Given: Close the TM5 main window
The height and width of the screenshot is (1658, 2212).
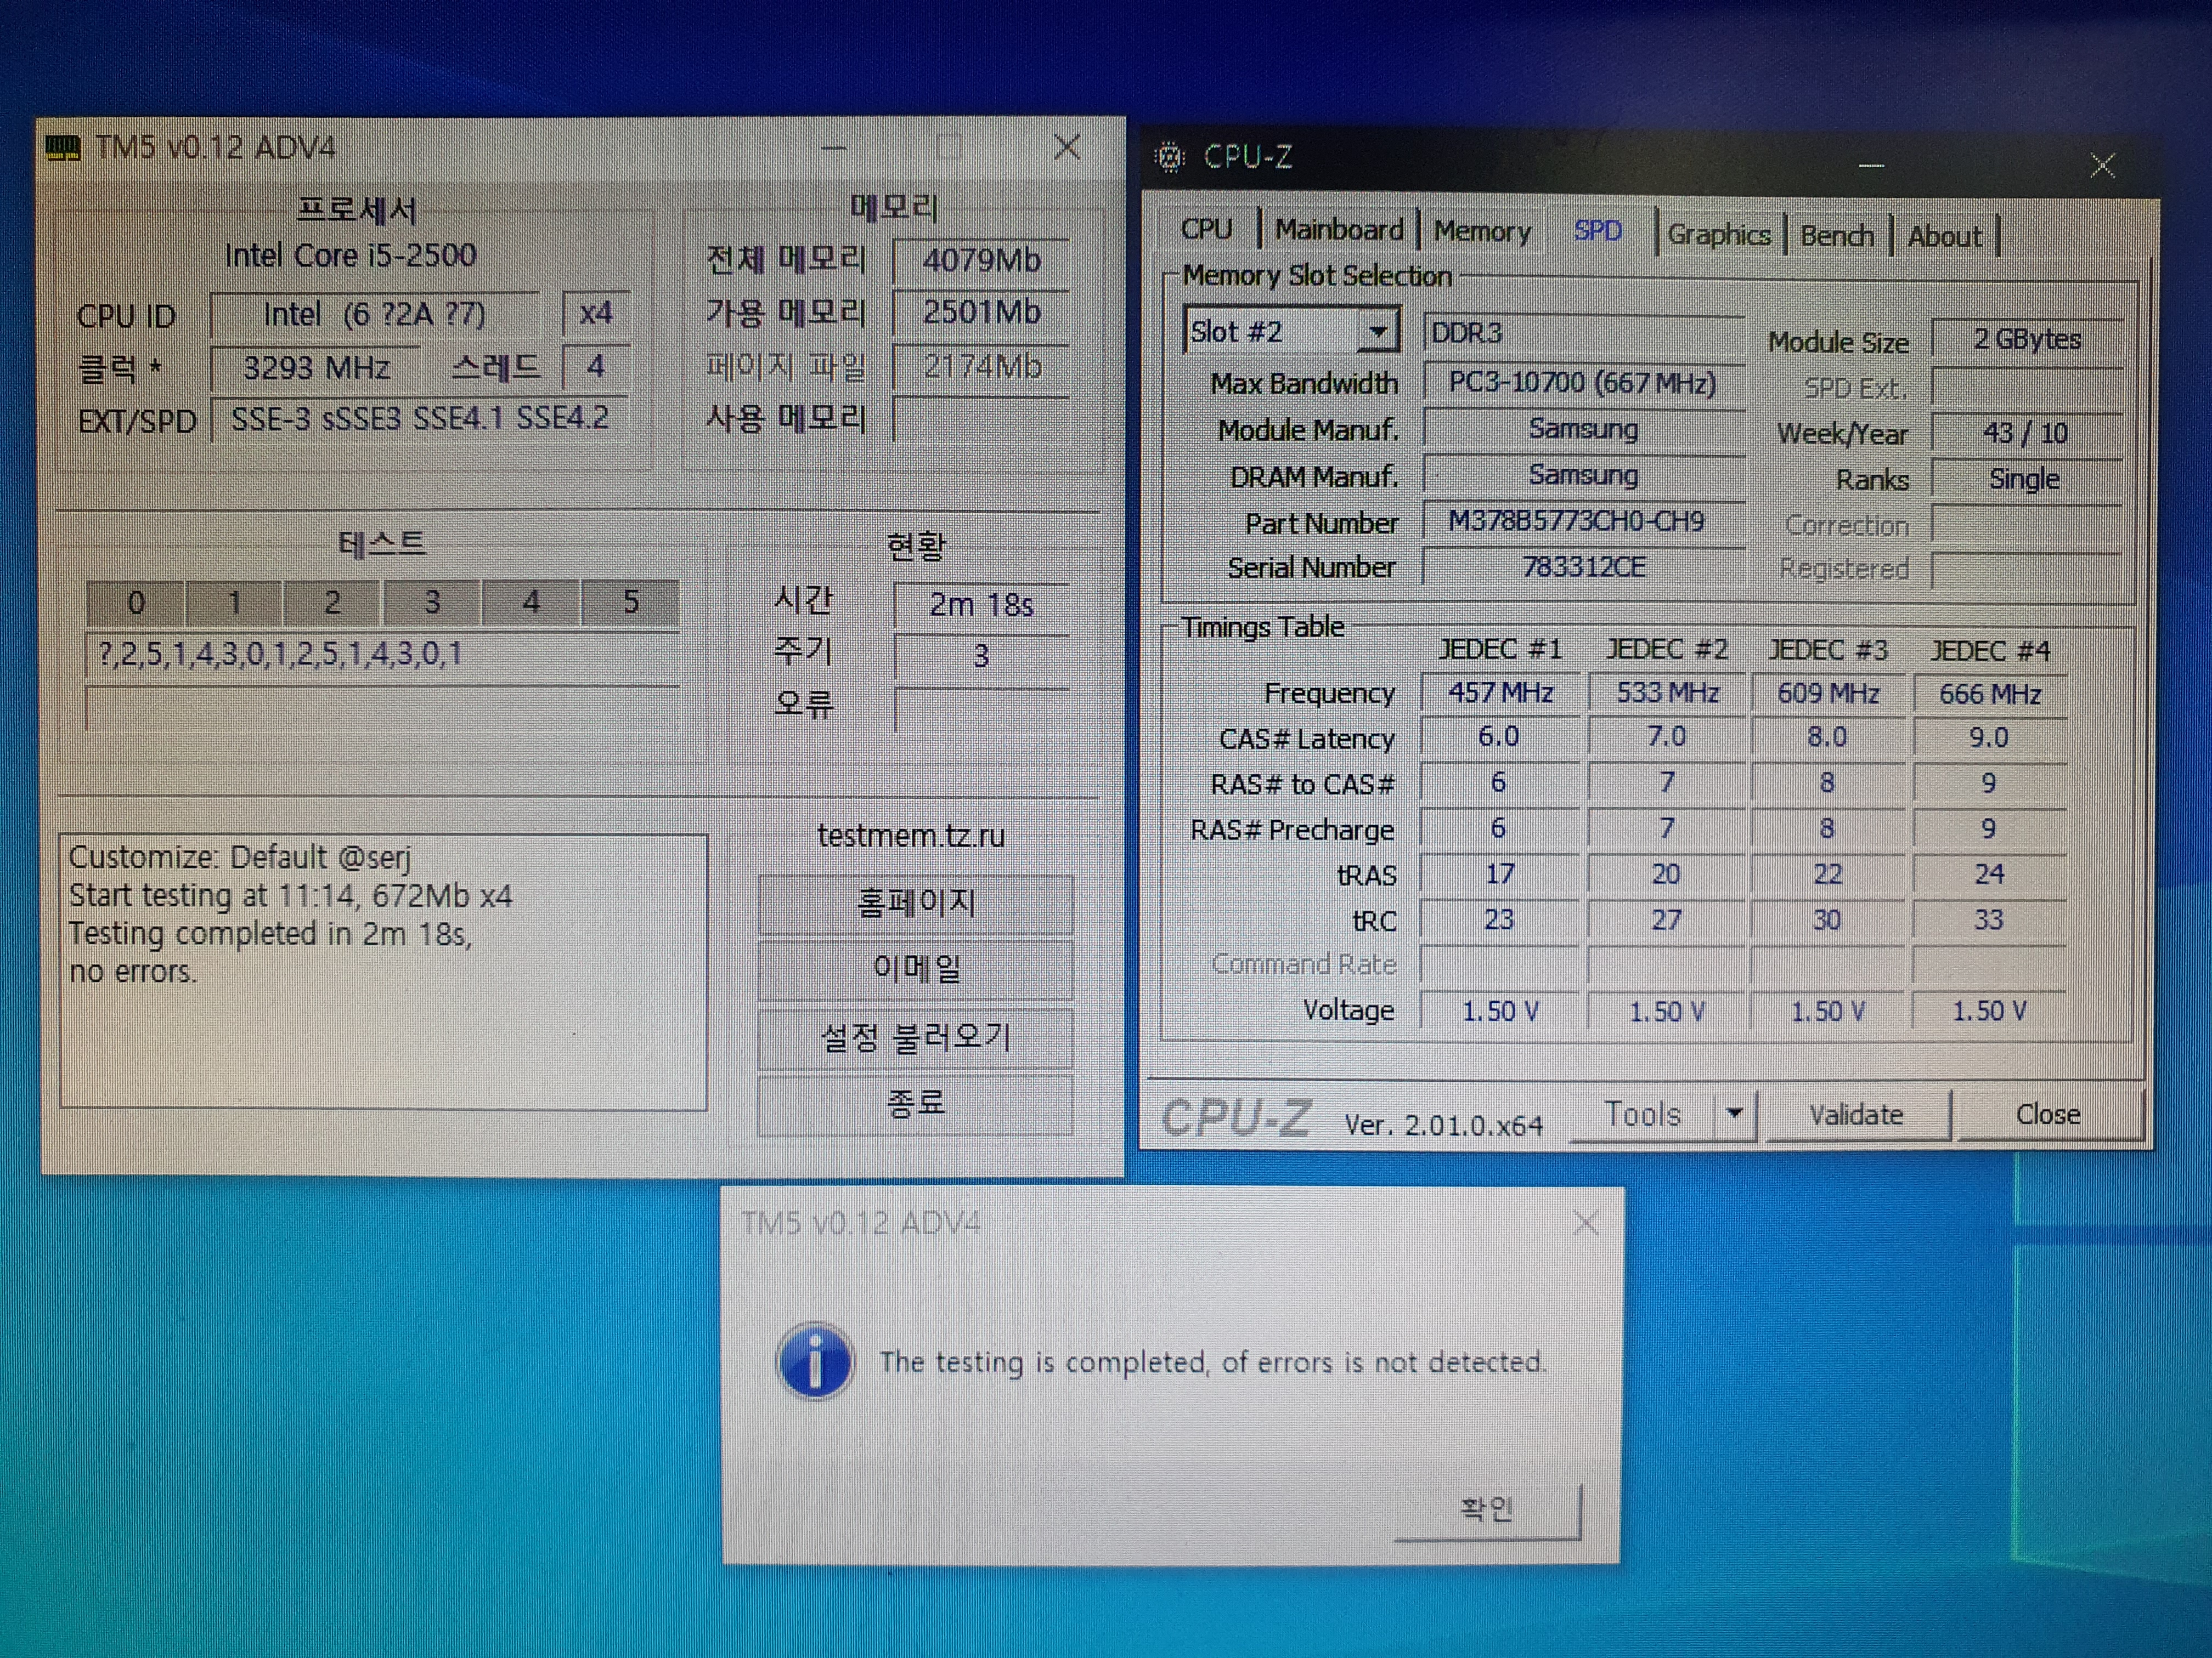Looking at the screenshot, I should pyautogui.click(x=1067, y=148).
